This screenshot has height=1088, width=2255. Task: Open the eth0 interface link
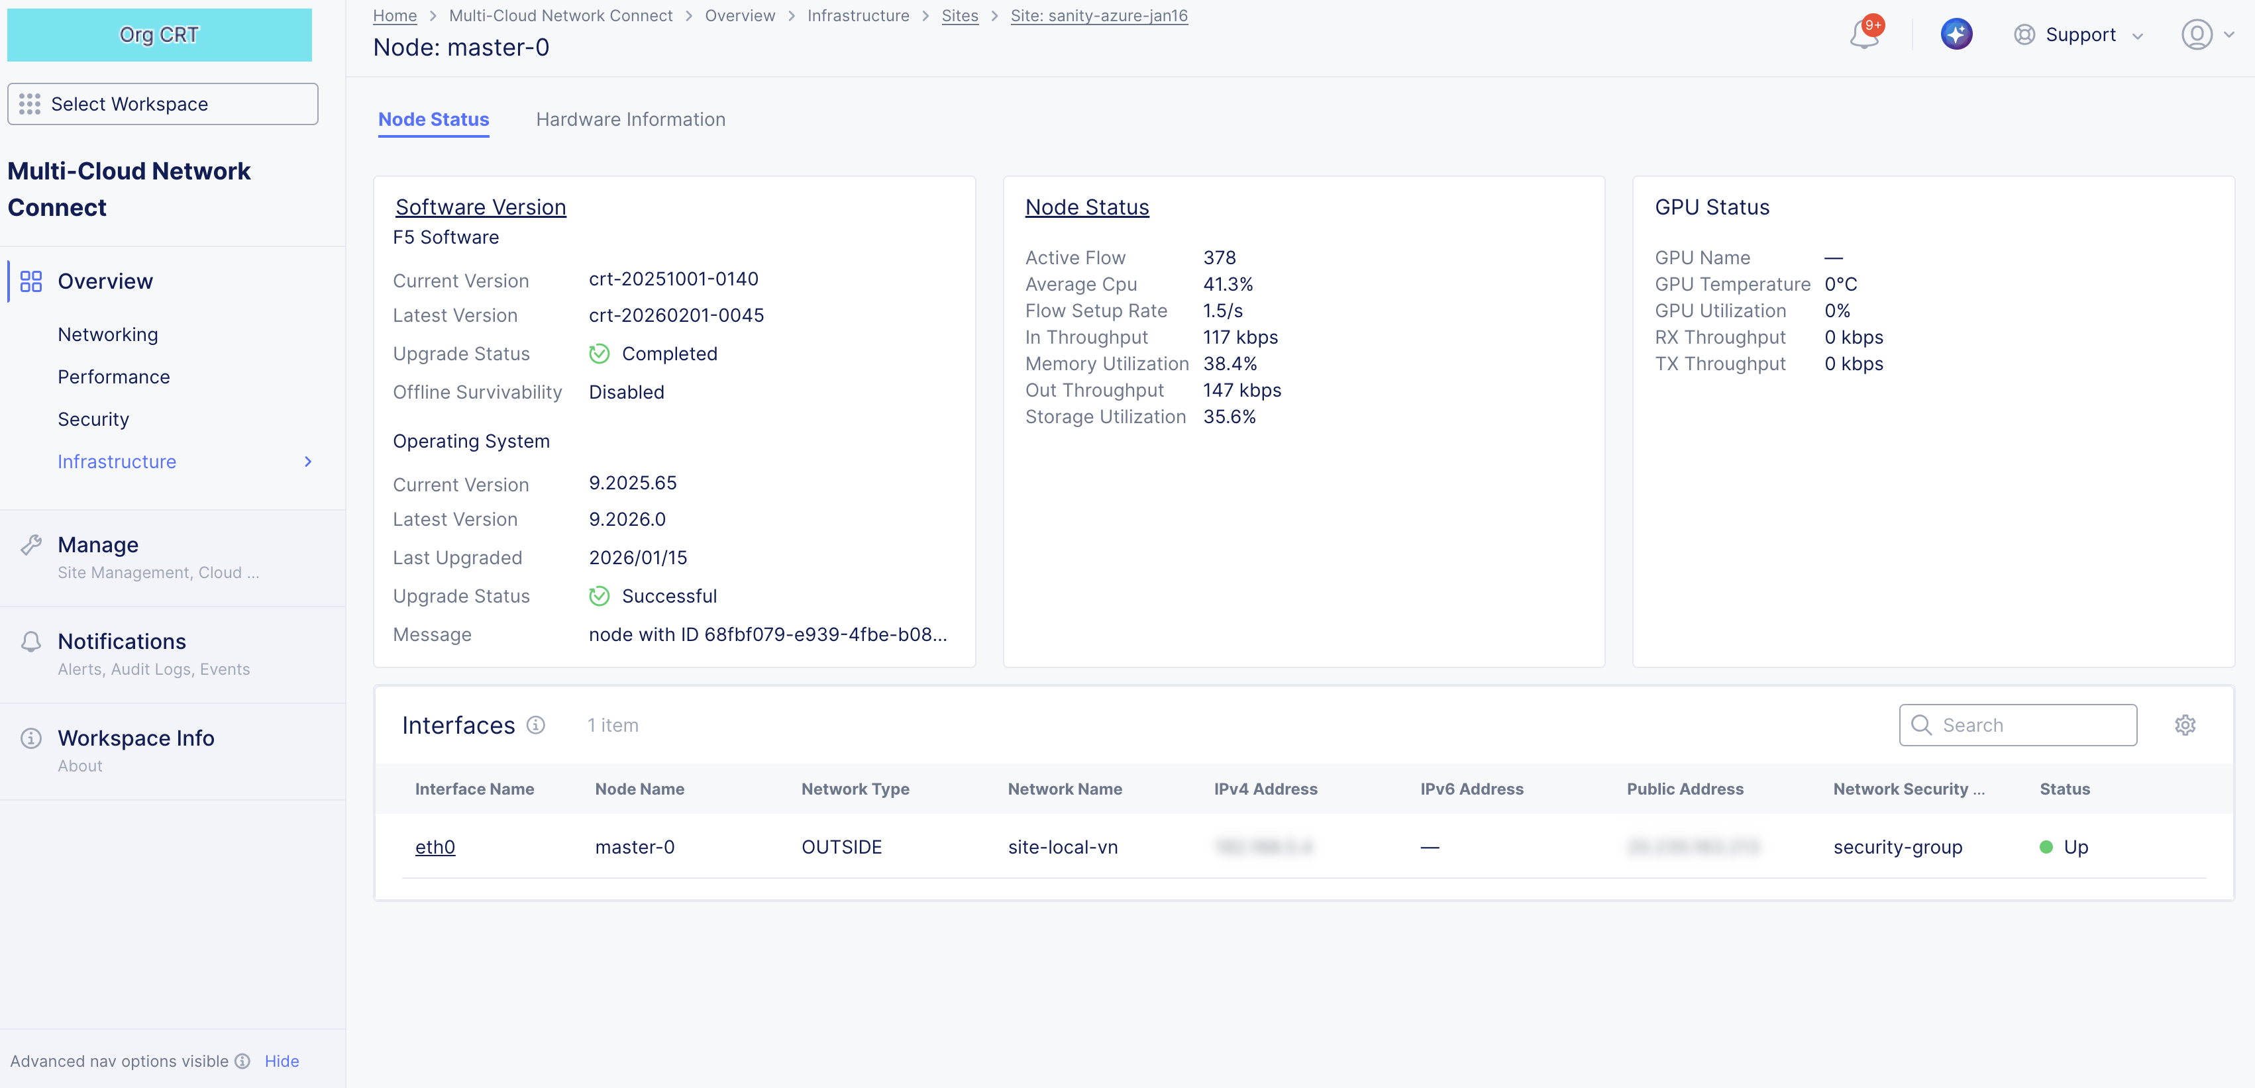coord(435,846)
